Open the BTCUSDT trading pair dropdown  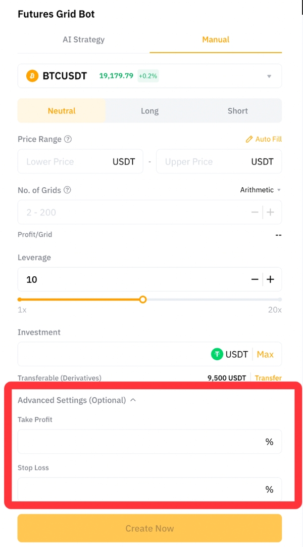tap(269, 76)
